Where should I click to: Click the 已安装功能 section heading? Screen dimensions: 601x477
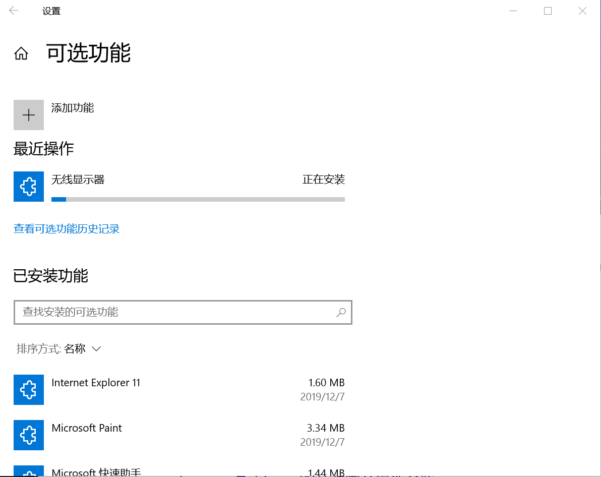(50, 276)
